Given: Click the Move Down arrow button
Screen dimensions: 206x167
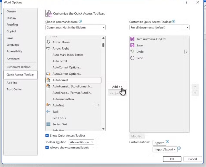Looking at the screenshot, I should point(195,93).
